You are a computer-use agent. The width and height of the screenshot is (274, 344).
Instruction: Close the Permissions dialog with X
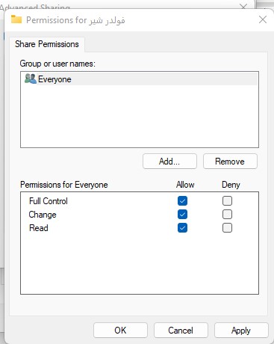pyautogui.click(x=263, y=19)
